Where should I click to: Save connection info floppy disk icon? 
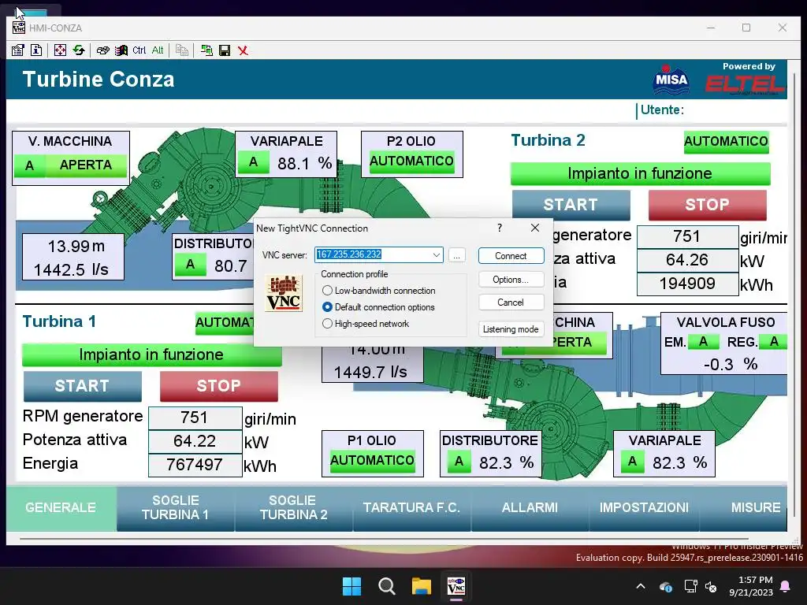tap(225, 50)
